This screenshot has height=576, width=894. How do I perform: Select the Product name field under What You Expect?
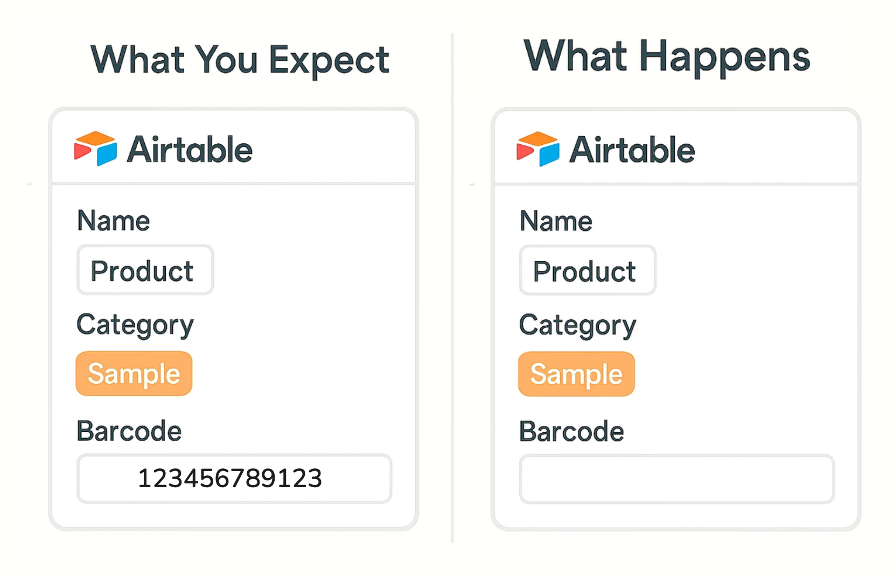point(145,270)
